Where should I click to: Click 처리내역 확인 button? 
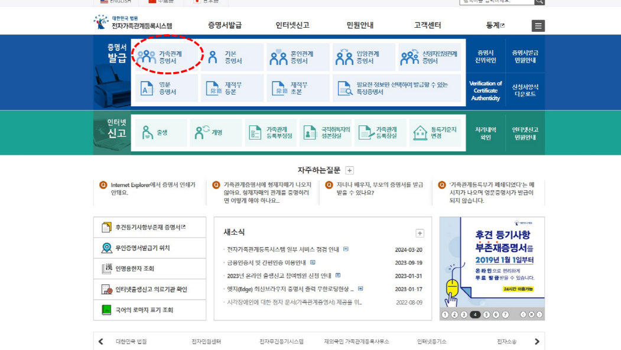[x=486, y=134]
